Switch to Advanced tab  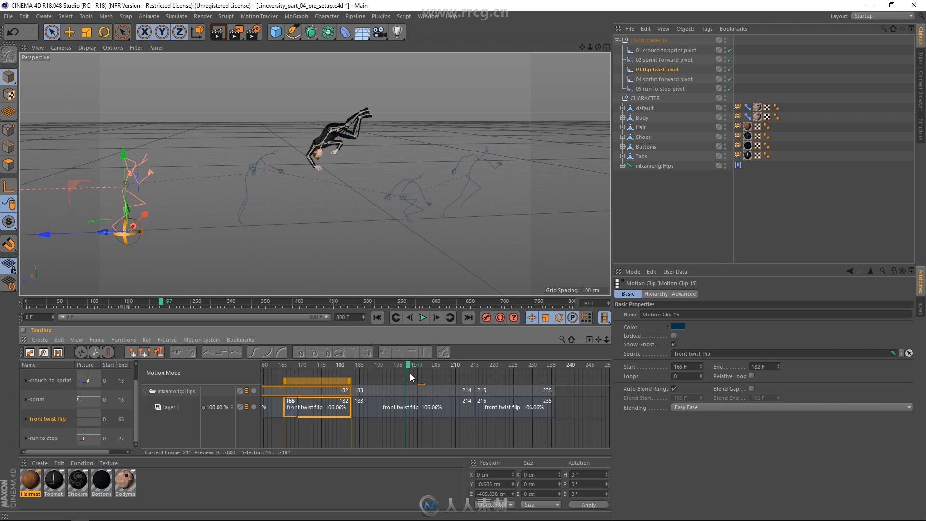pyautogui.click(x=683, y=294)
